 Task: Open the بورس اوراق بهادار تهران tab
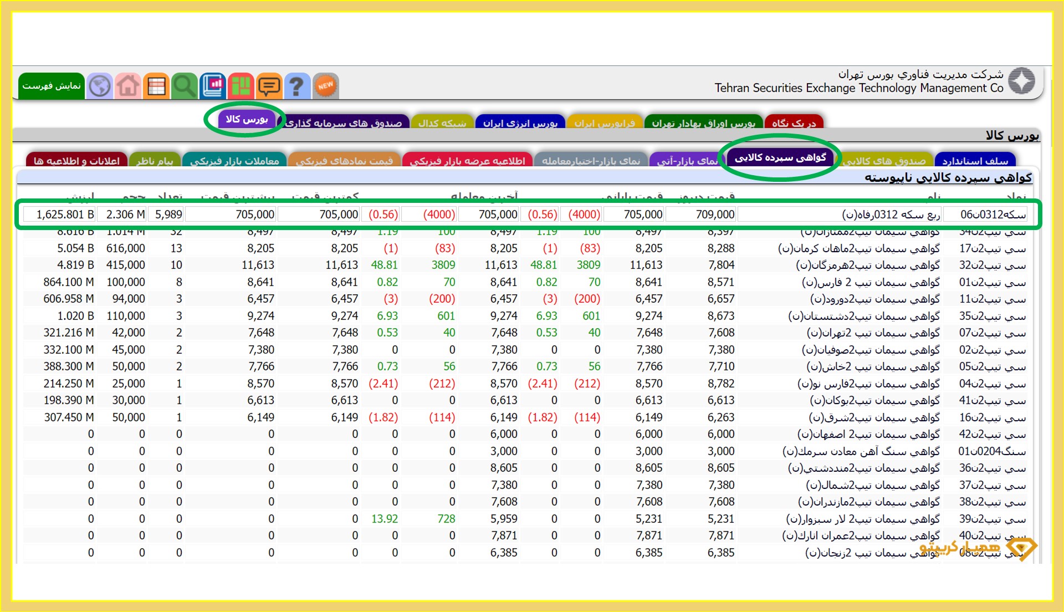pos(703,123)
